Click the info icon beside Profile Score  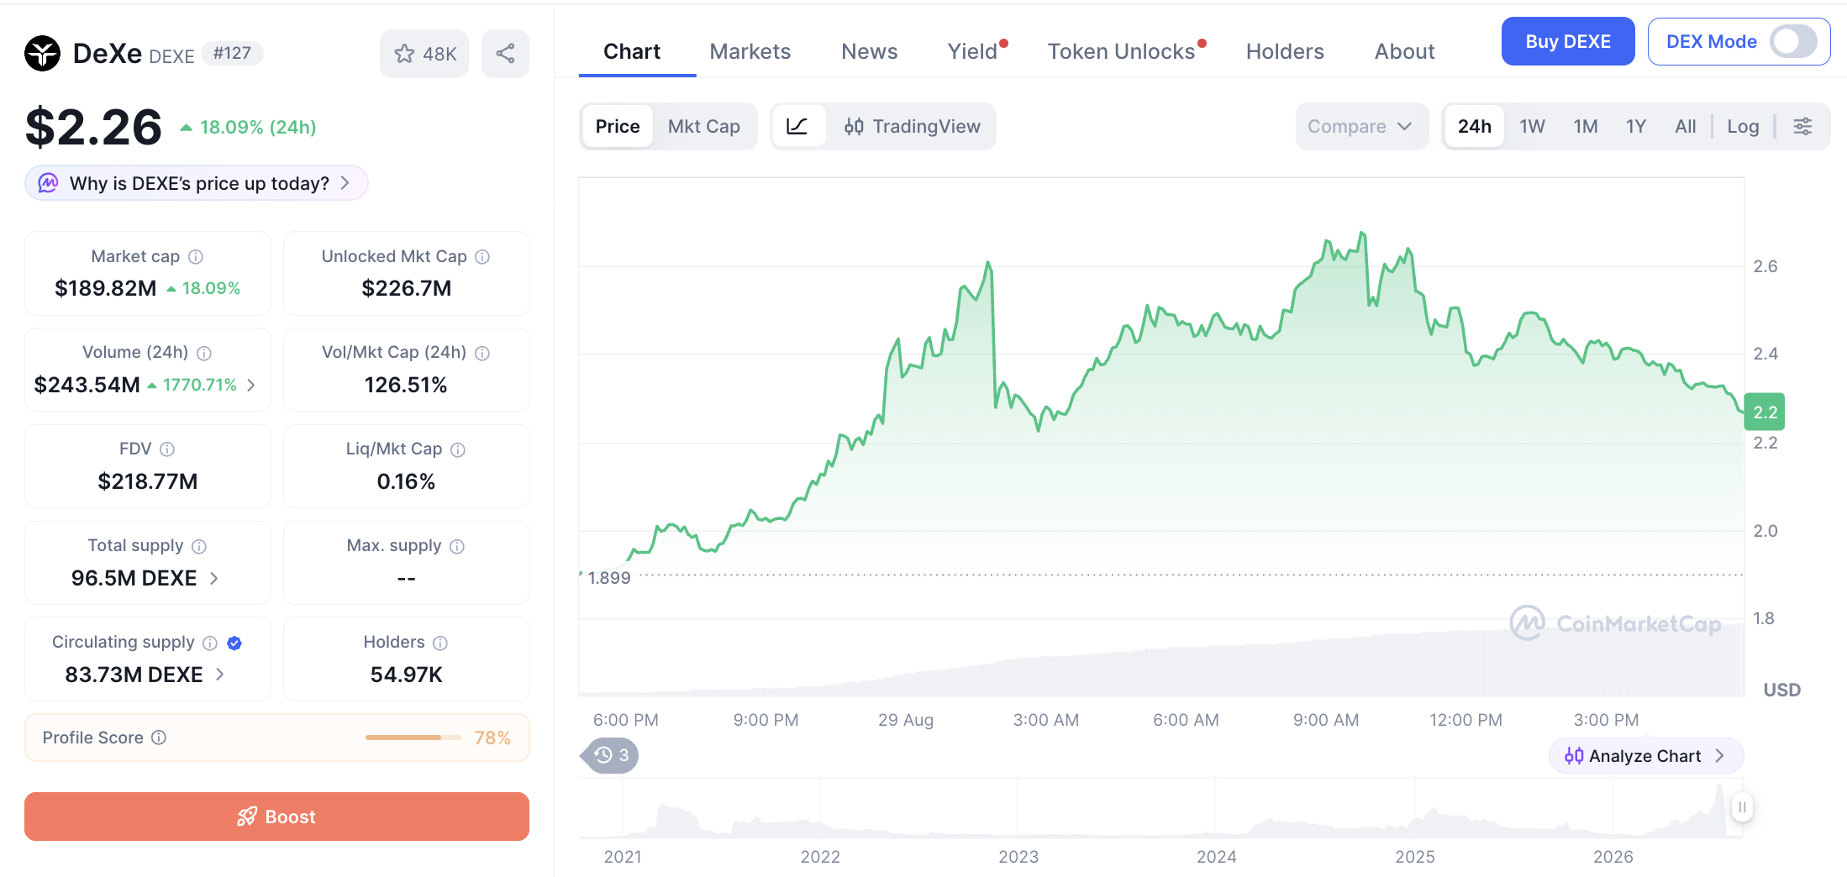point(159,738)
